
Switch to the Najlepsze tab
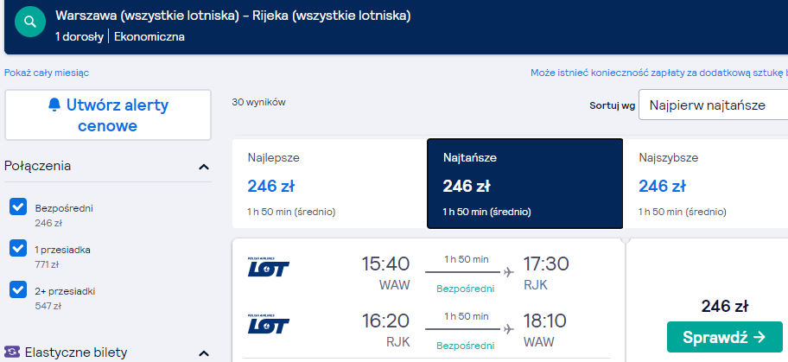tap(329, 184)
